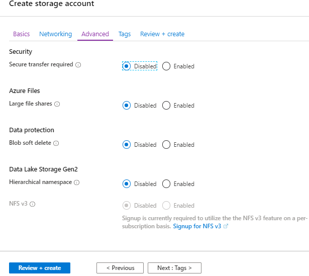Open the Review + create tab

click(x=162, y=34)
